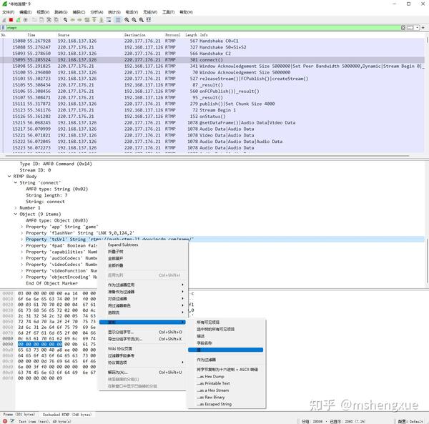Open the find packet magnifier icon

tap(65, 20)
